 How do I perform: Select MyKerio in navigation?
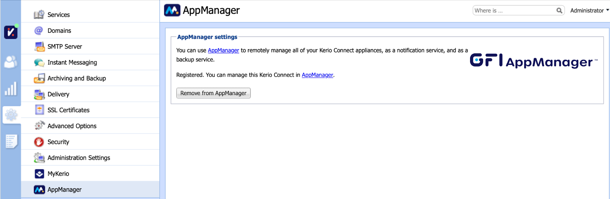coord(90,173)
